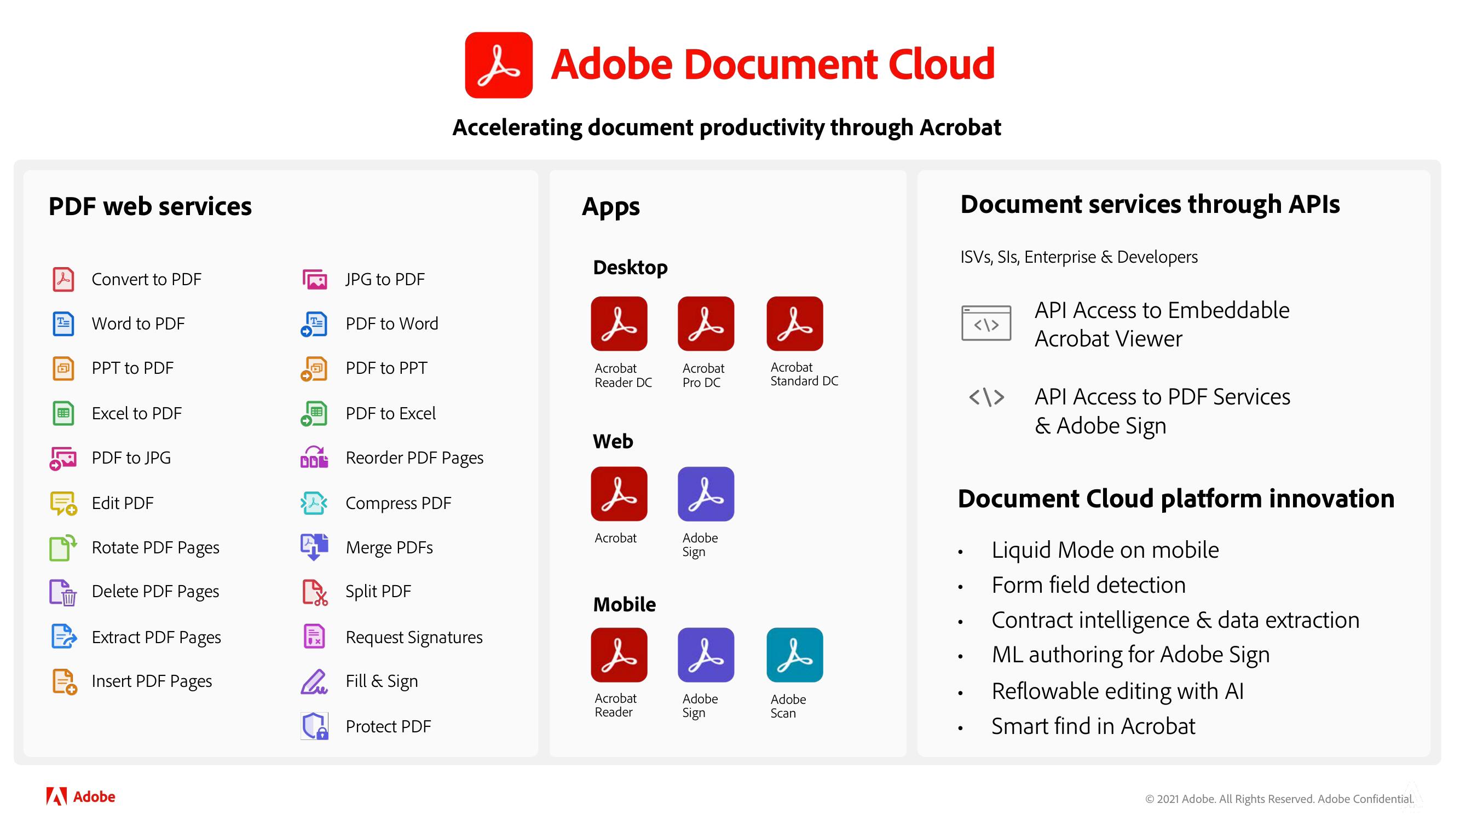1460x821 pixels.
Task: Click the Adobe logo in the footer
Action: (x=80, y=796)
